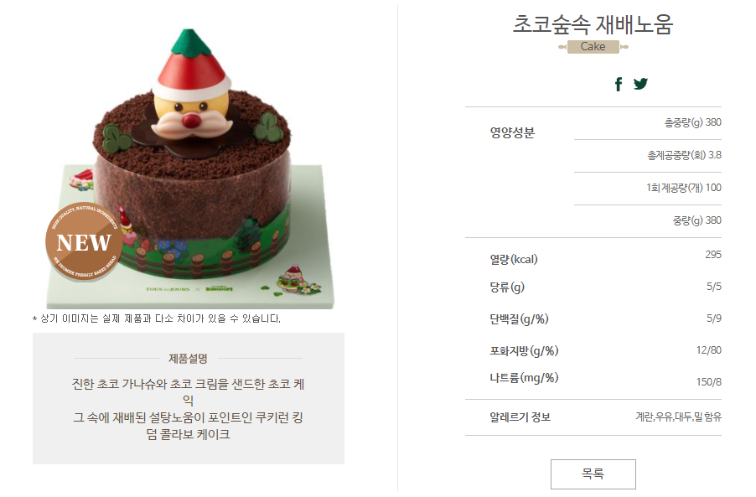Click the product description paragraph text
This screenshot has height=497, width=756.
188,409
